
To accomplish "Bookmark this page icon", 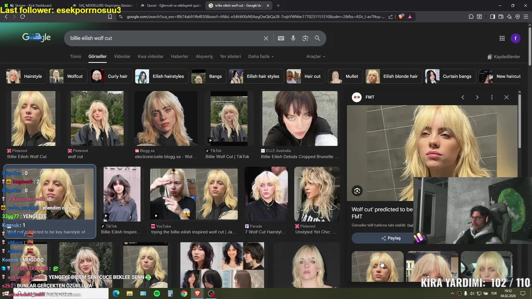I will tap(110, 17).
